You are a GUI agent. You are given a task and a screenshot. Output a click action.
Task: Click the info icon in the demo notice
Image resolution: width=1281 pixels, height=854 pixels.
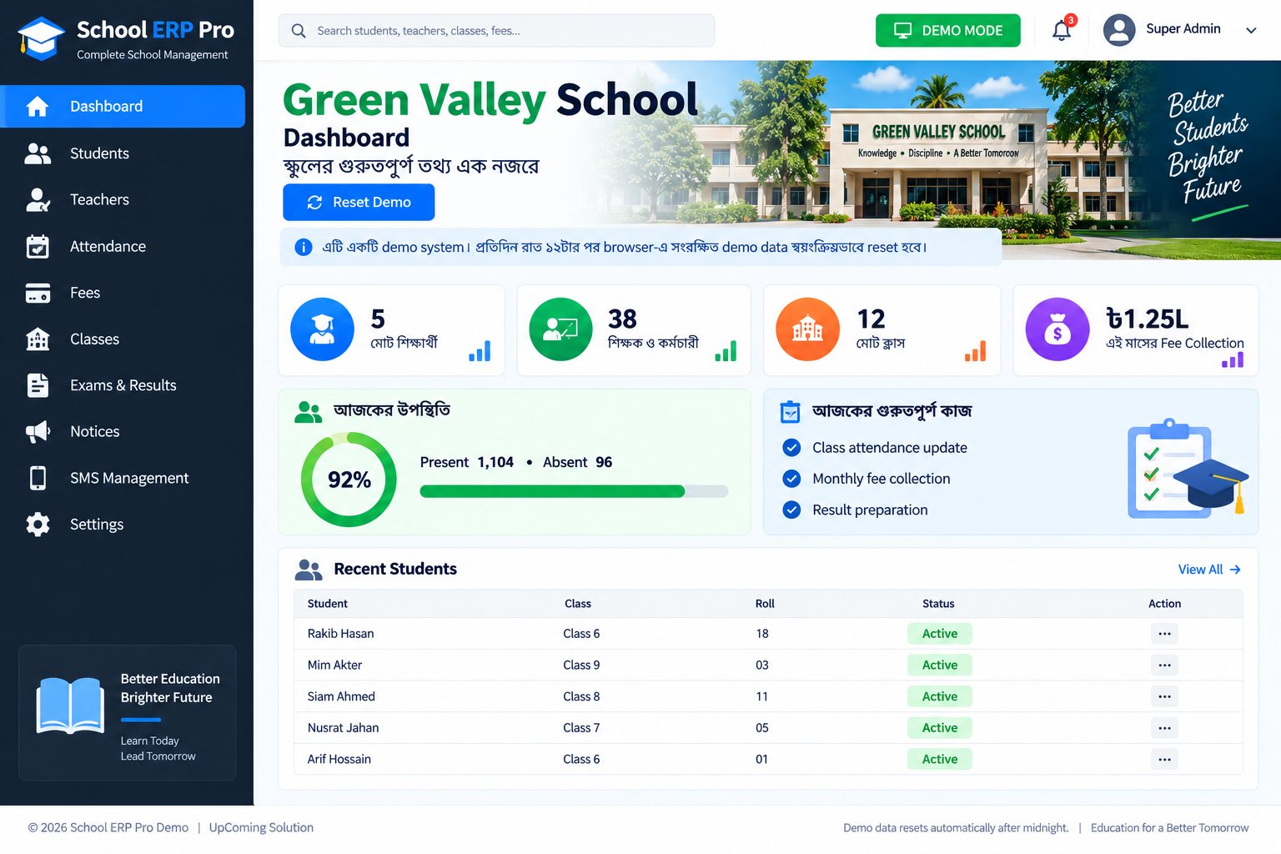pyautogui.click(x=304, y=248)
